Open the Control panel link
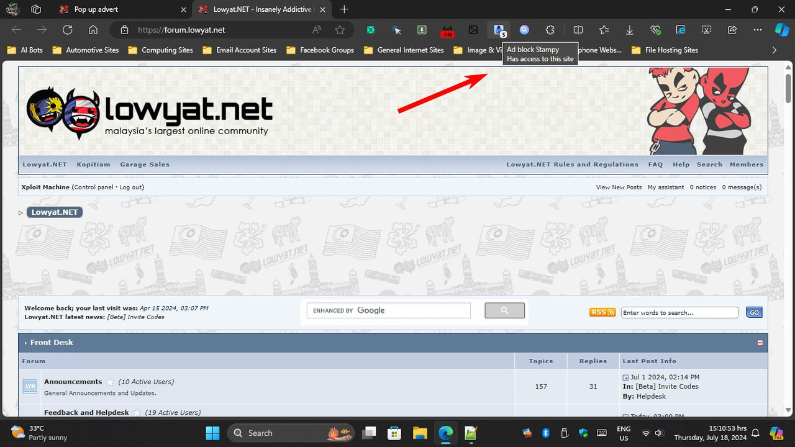 point(94,187)
